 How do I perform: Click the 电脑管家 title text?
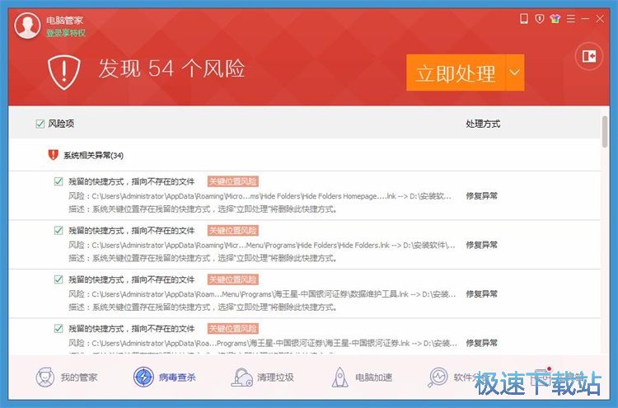(64, 20)
